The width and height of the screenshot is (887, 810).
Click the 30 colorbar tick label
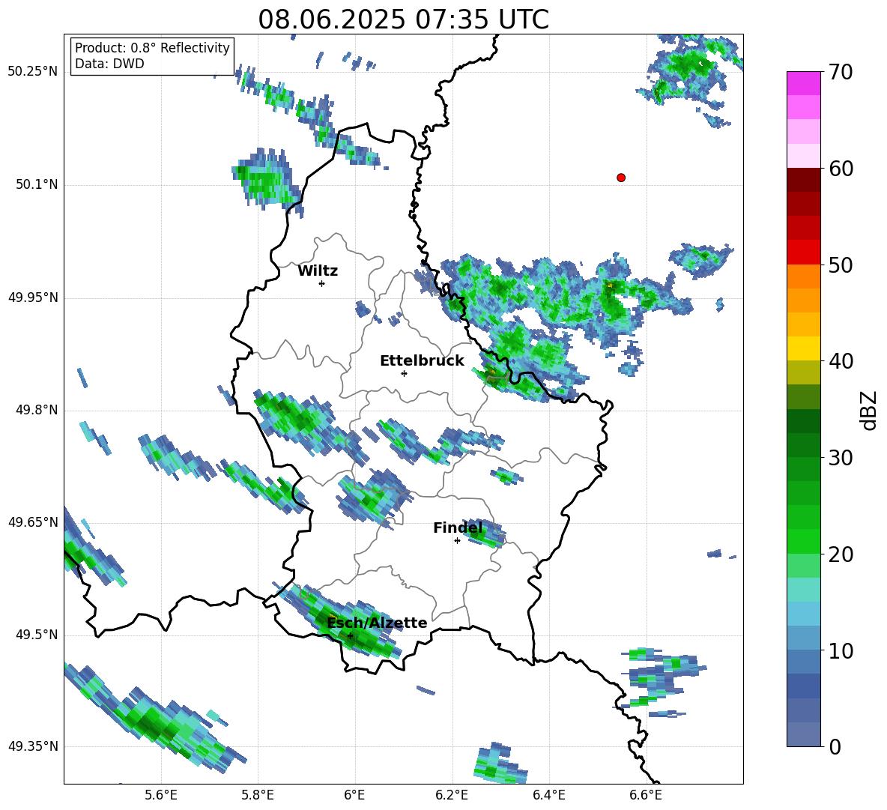(x=841, y=458)
